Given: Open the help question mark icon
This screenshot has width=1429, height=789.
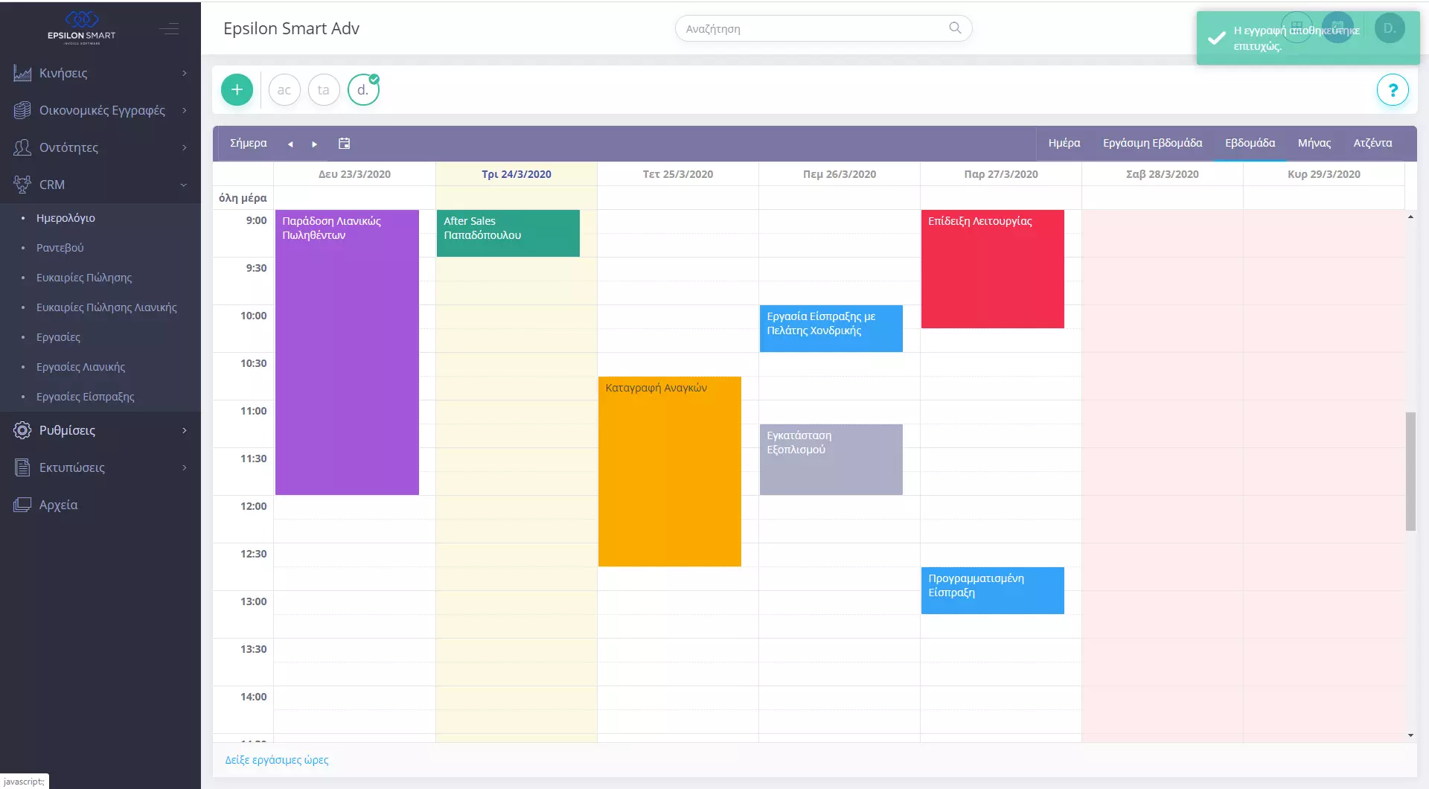Looking at the screenshot, I should point(1392,90).
